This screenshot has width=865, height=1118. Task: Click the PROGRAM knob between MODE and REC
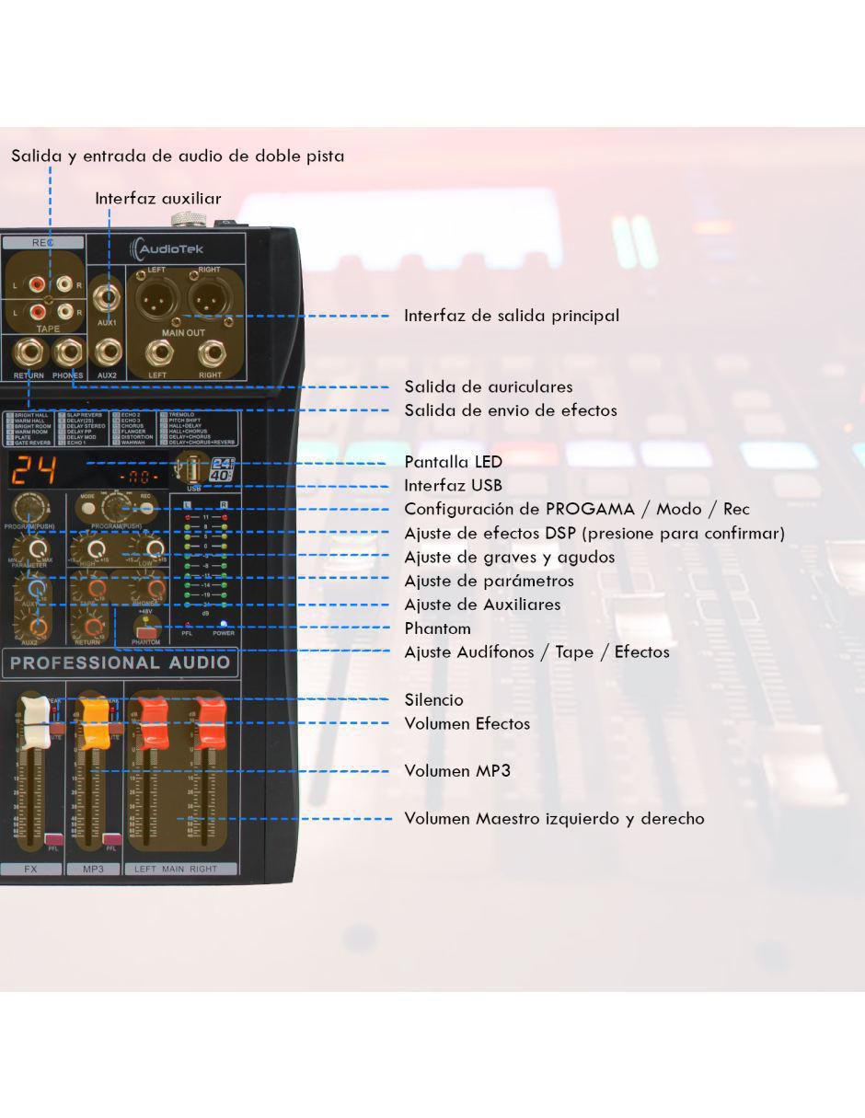117,508
